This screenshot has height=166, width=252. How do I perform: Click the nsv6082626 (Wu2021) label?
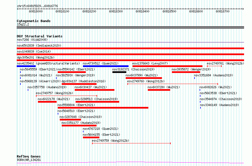215,87
